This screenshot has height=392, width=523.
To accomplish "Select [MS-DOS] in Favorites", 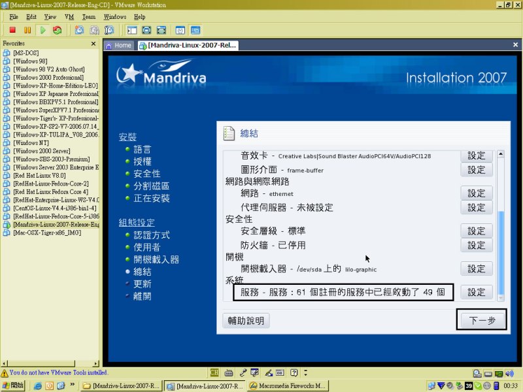I will coord(25,53).
